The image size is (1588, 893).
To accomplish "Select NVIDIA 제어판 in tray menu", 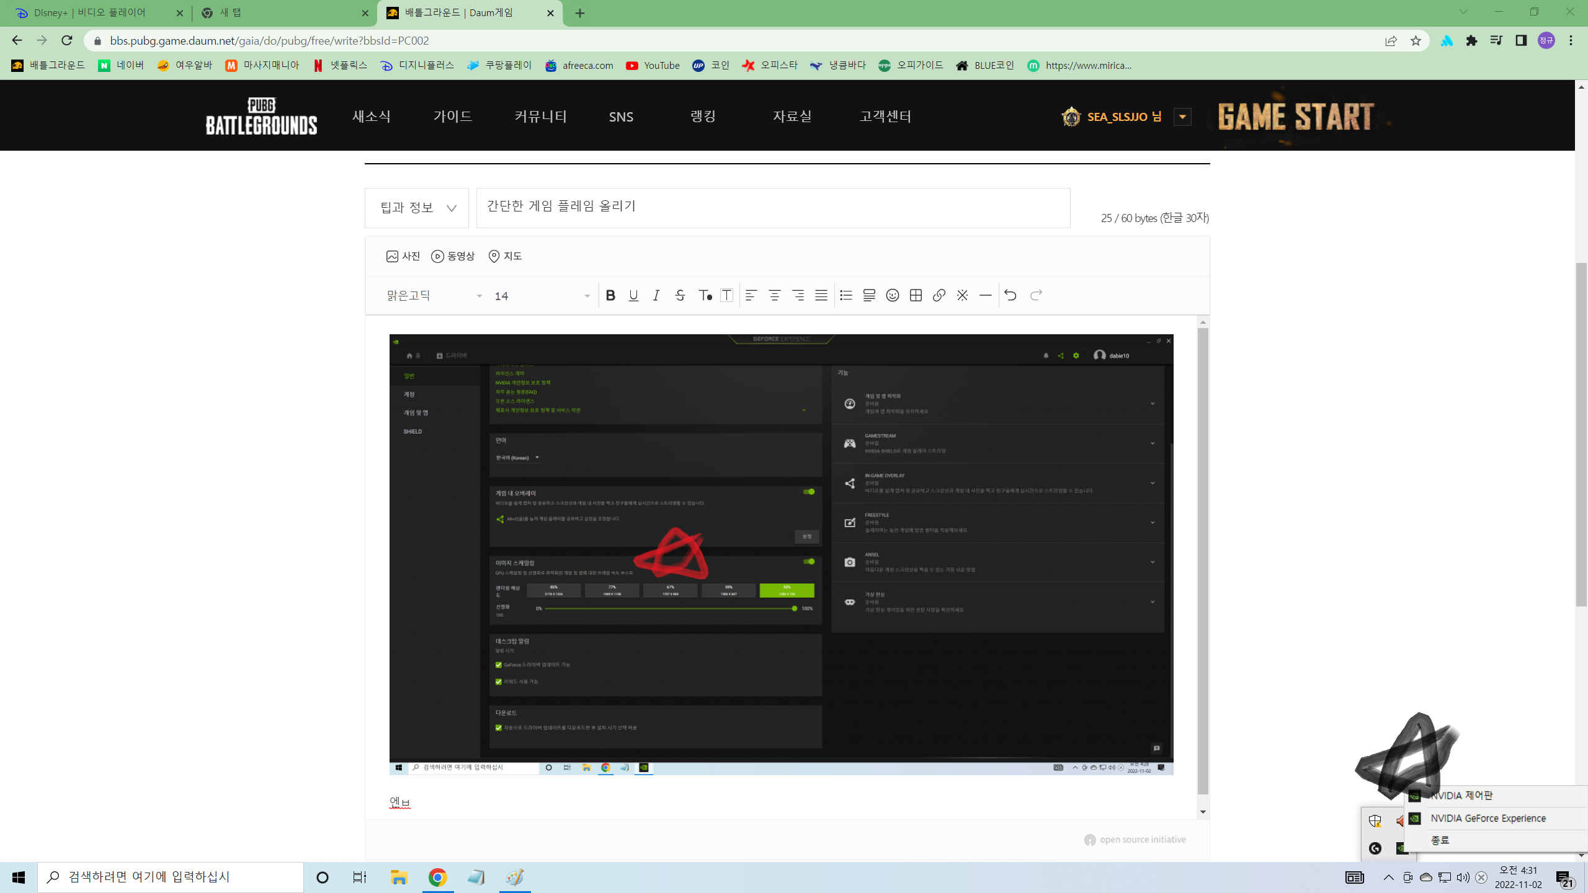I will [1496, 795].
